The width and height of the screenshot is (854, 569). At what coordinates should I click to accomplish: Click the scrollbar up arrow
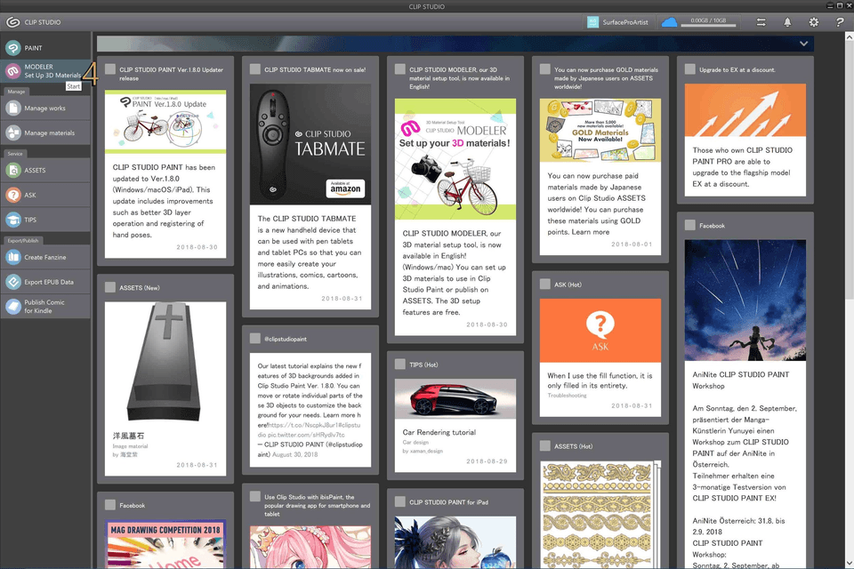(849, 37)
